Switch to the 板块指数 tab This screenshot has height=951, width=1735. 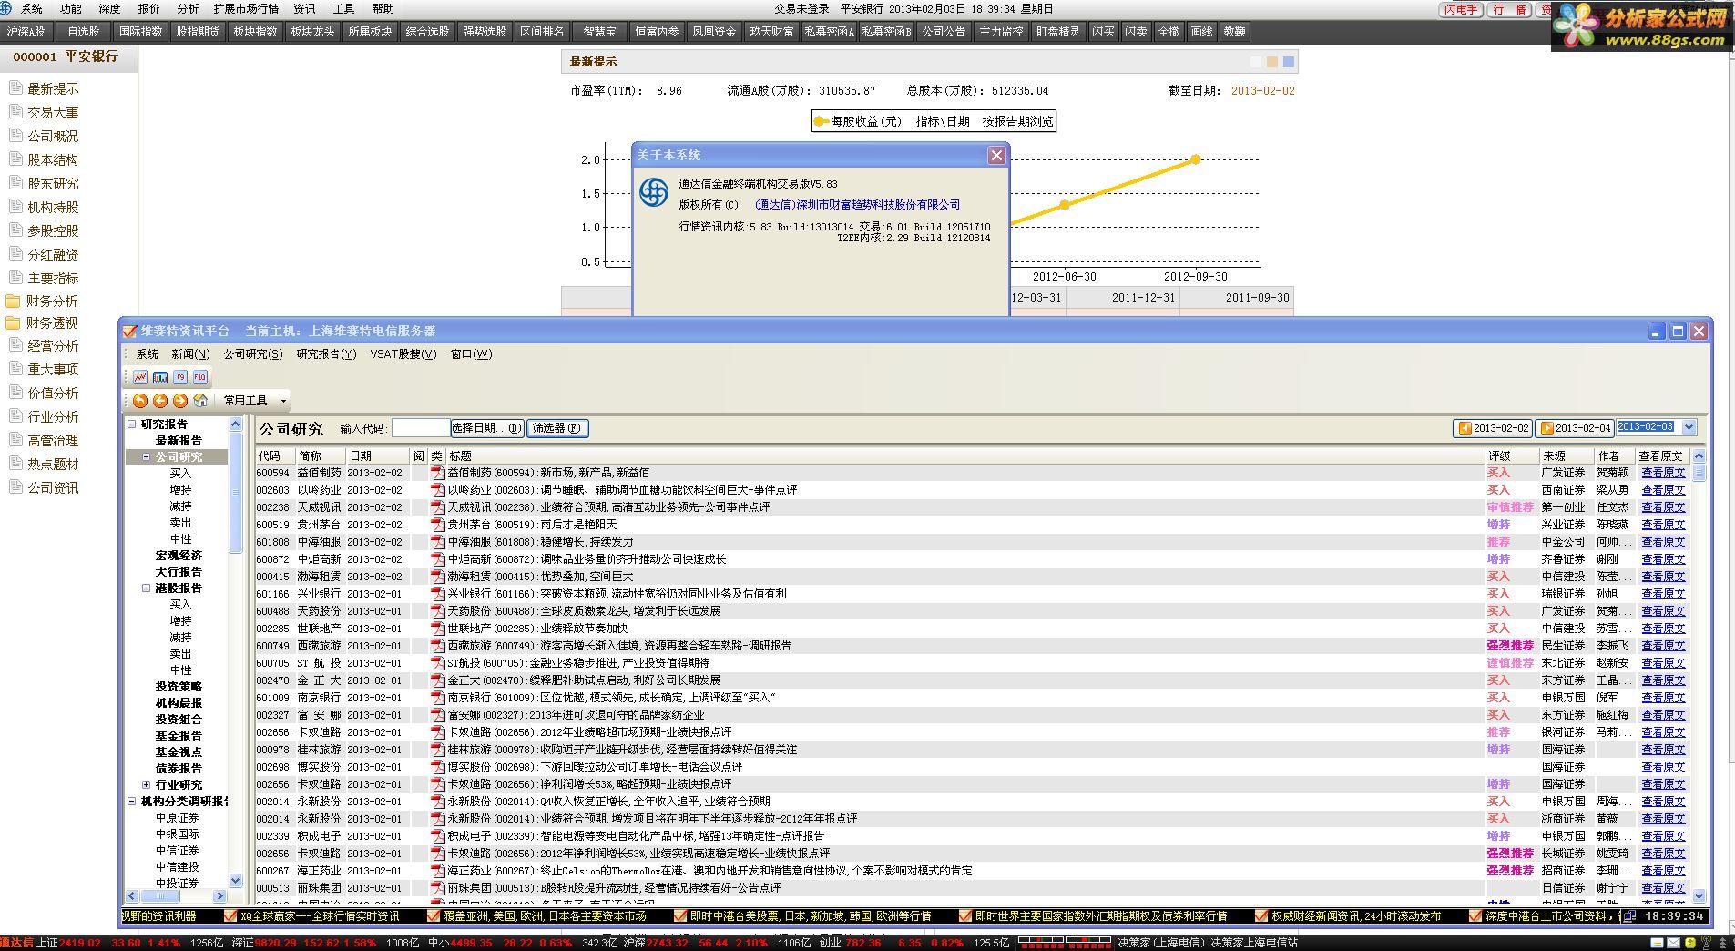click(255, 32)
